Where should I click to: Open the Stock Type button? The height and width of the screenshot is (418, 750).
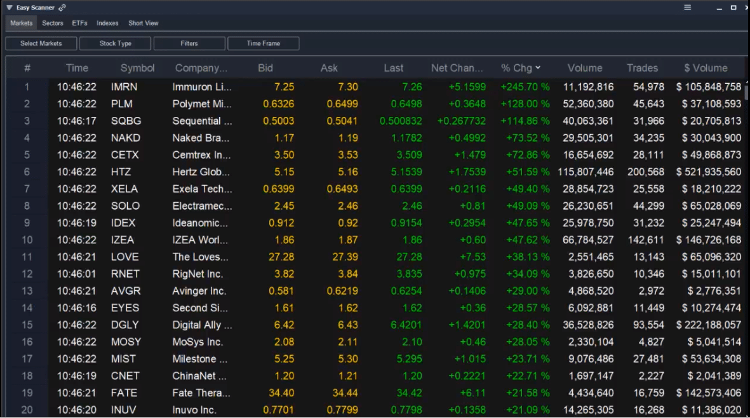116,44
